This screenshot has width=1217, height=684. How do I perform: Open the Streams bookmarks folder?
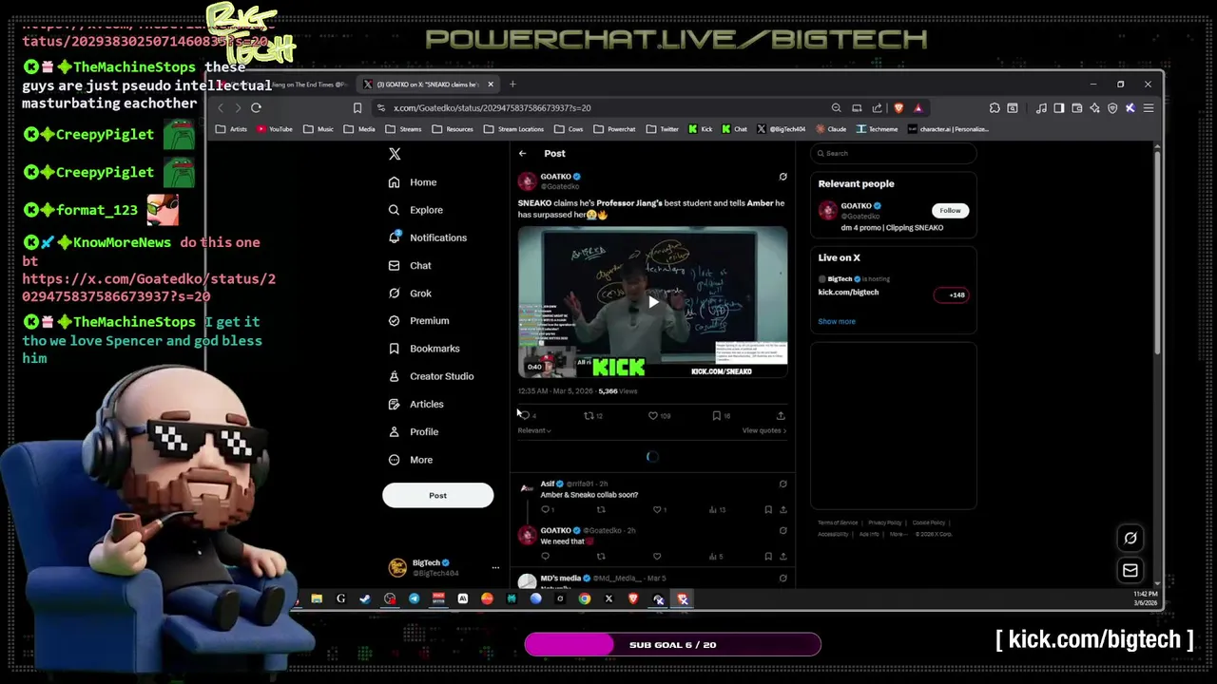point(404,129)
